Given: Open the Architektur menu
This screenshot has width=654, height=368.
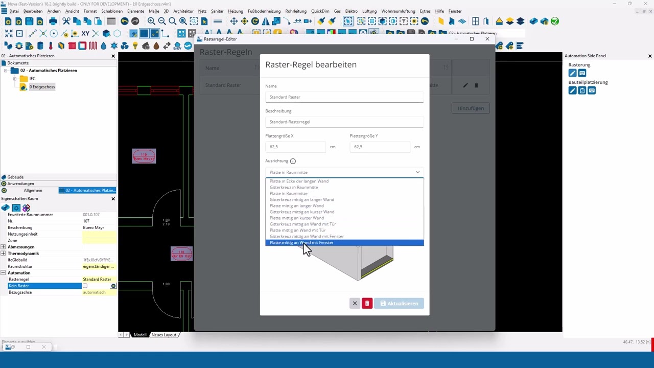Looking at the screenshot, I should (x=183, y=11).
